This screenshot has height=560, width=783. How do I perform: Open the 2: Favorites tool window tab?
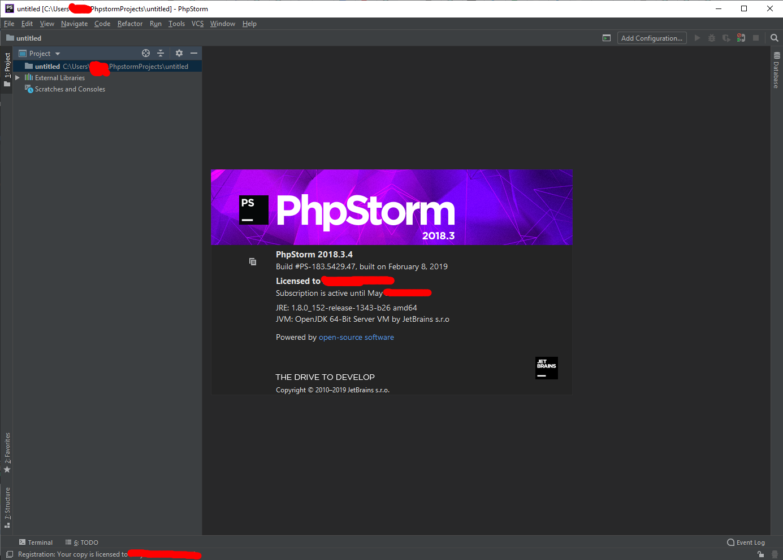7,453
